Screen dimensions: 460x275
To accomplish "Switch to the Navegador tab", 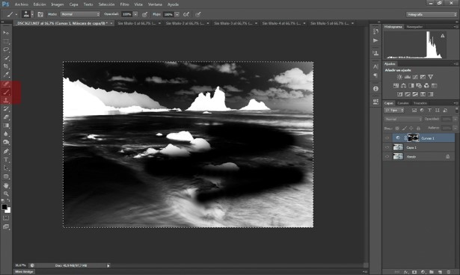I will coord(414,27).
